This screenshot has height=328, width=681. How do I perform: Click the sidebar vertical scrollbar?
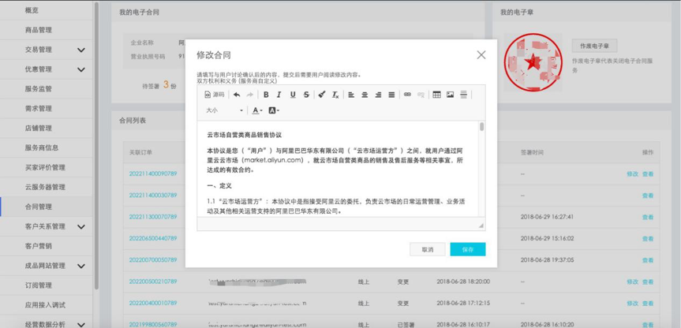(x=96, y=145)
